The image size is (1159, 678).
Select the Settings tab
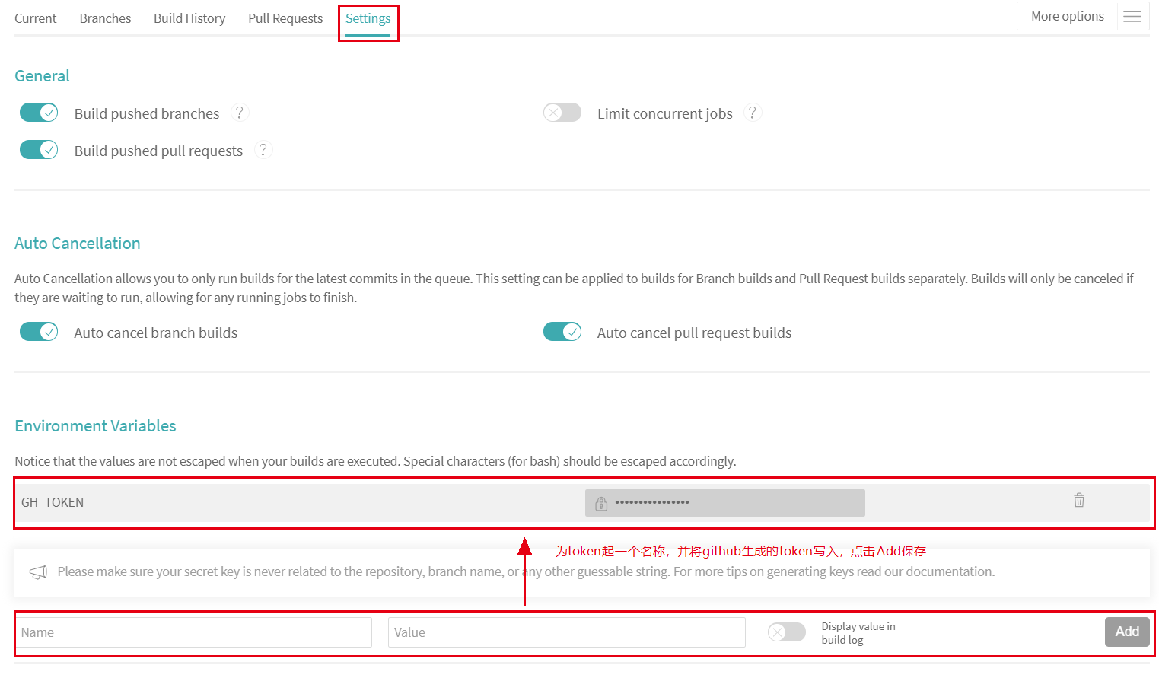(368, 18)
